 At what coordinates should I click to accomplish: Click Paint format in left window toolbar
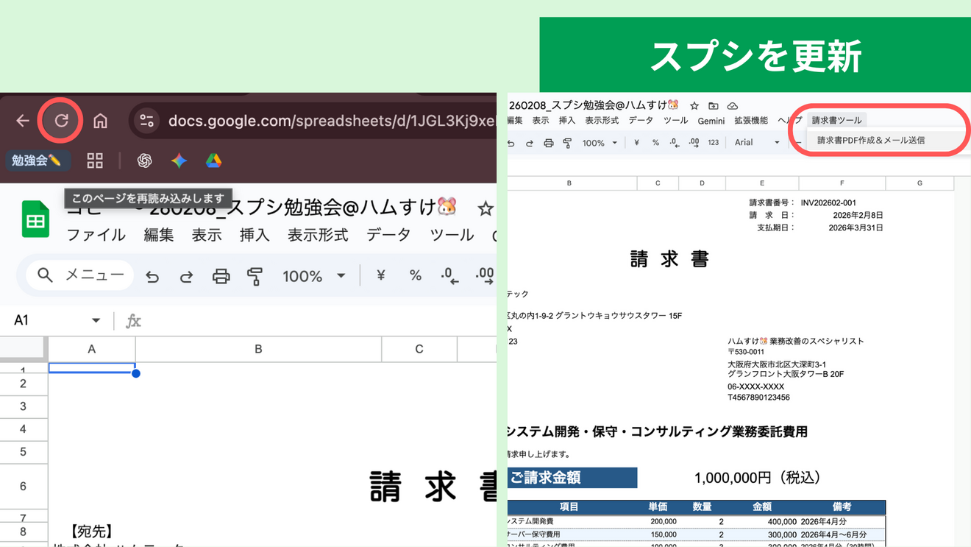point(255,276)
